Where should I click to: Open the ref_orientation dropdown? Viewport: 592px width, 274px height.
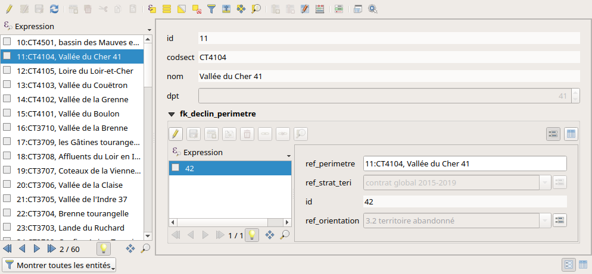544,221
